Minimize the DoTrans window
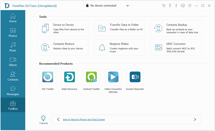The width and height of the screenshot is (215, 131). (x=196, y=6)
